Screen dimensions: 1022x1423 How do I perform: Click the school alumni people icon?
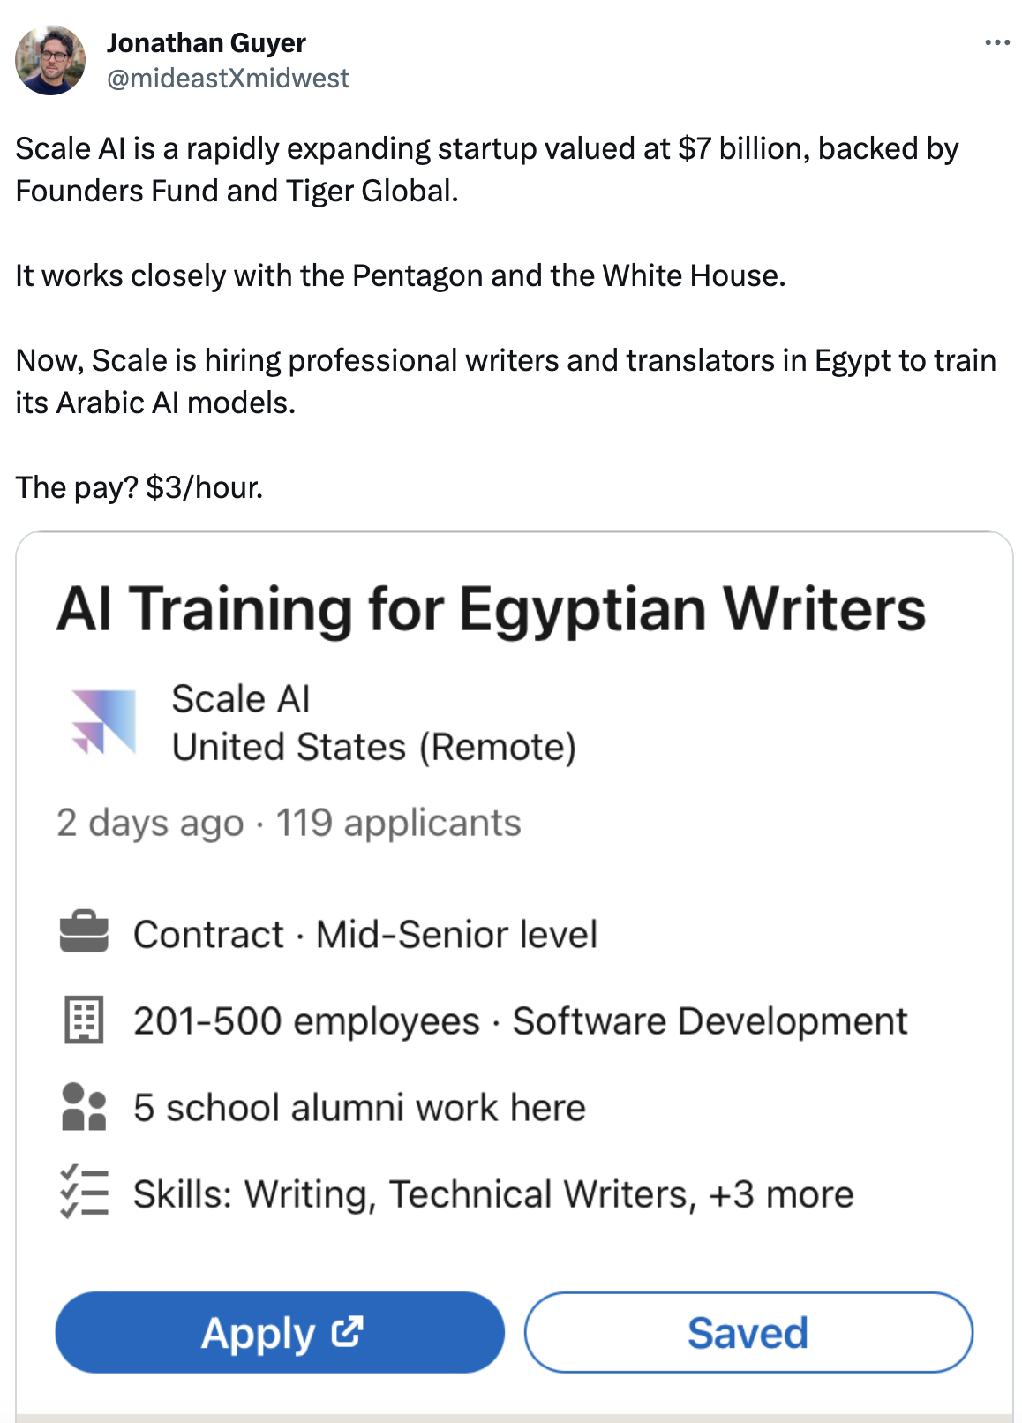point(84,1107)
